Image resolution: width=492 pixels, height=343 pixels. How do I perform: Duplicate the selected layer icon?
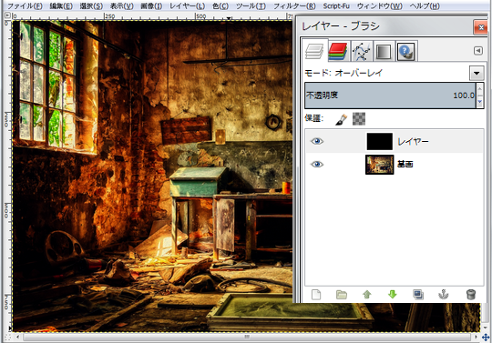click(418, 295)
